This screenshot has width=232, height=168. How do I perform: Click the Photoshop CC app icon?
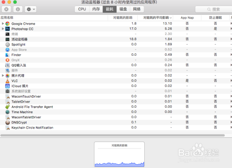tap(7, 29)
